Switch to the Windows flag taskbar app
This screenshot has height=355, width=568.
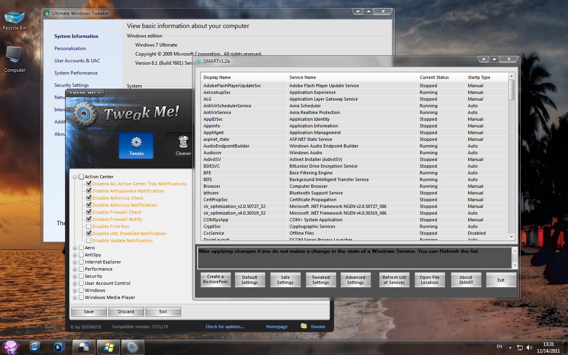tap(108, 347)
